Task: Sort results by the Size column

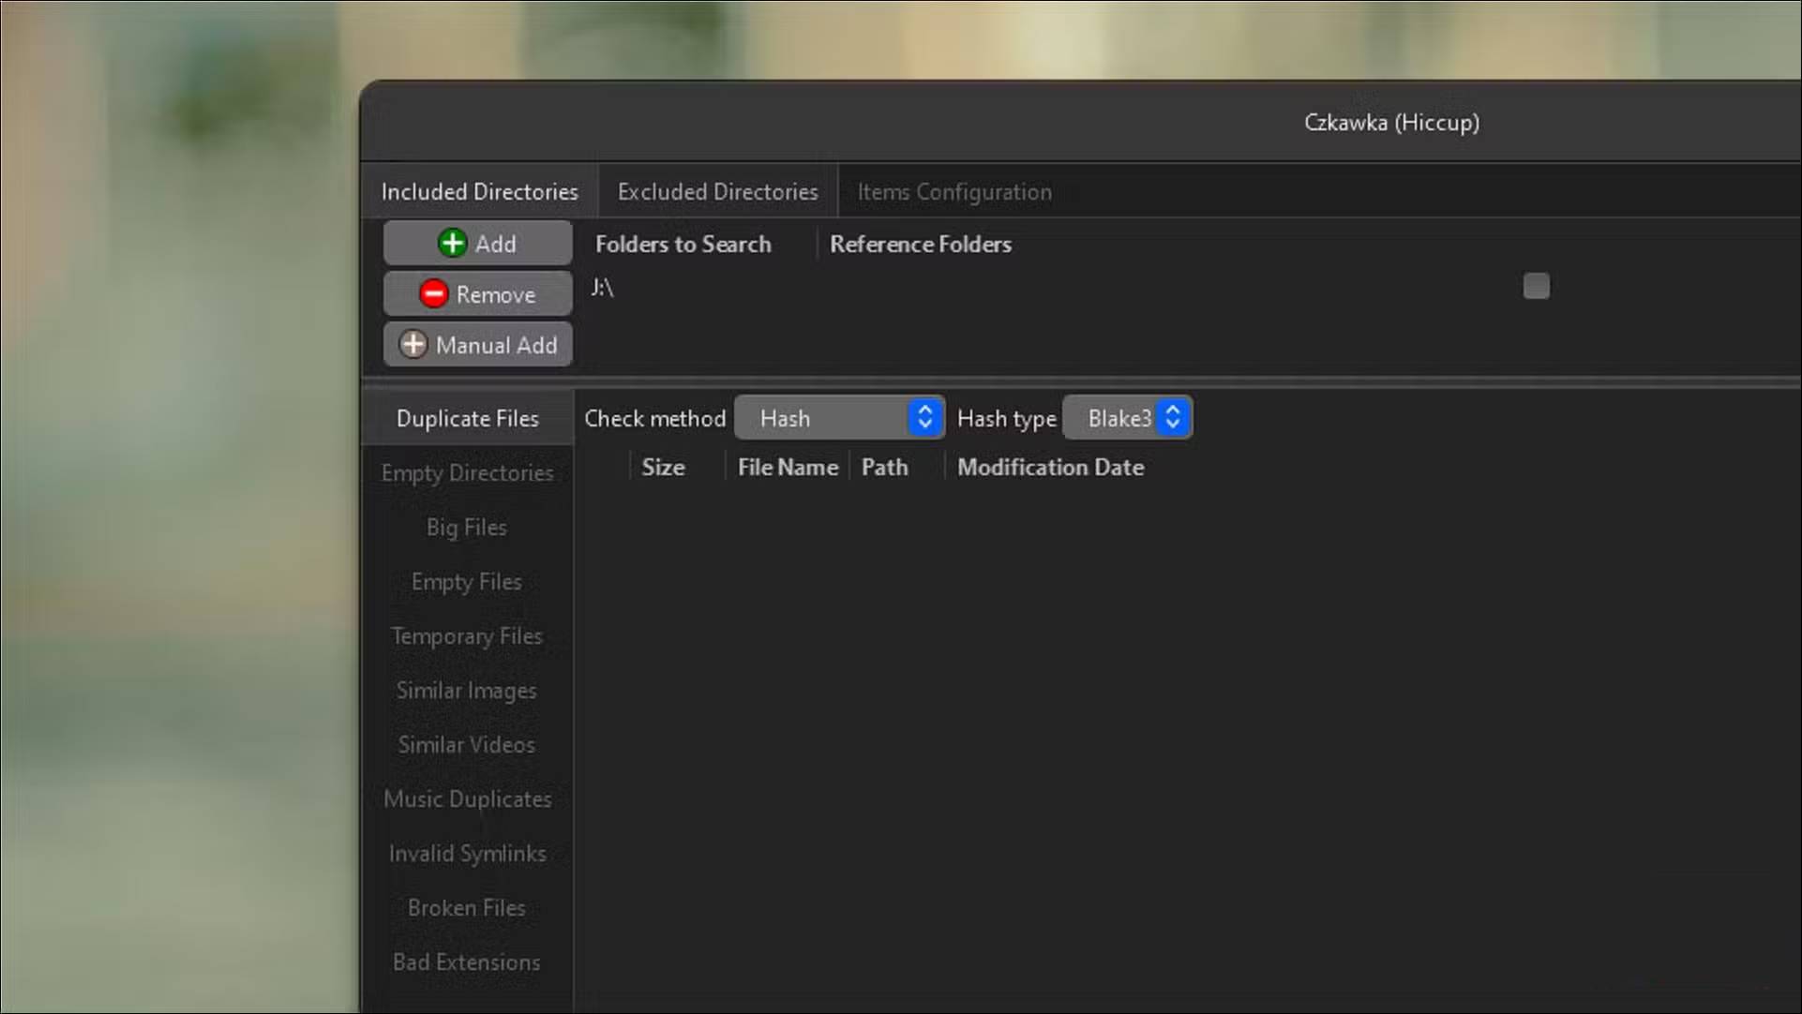Action: [x=662, y=467]
